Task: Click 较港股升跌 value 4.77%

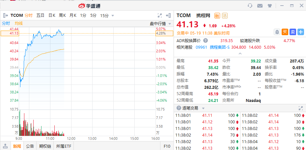Action: [289, 41]
